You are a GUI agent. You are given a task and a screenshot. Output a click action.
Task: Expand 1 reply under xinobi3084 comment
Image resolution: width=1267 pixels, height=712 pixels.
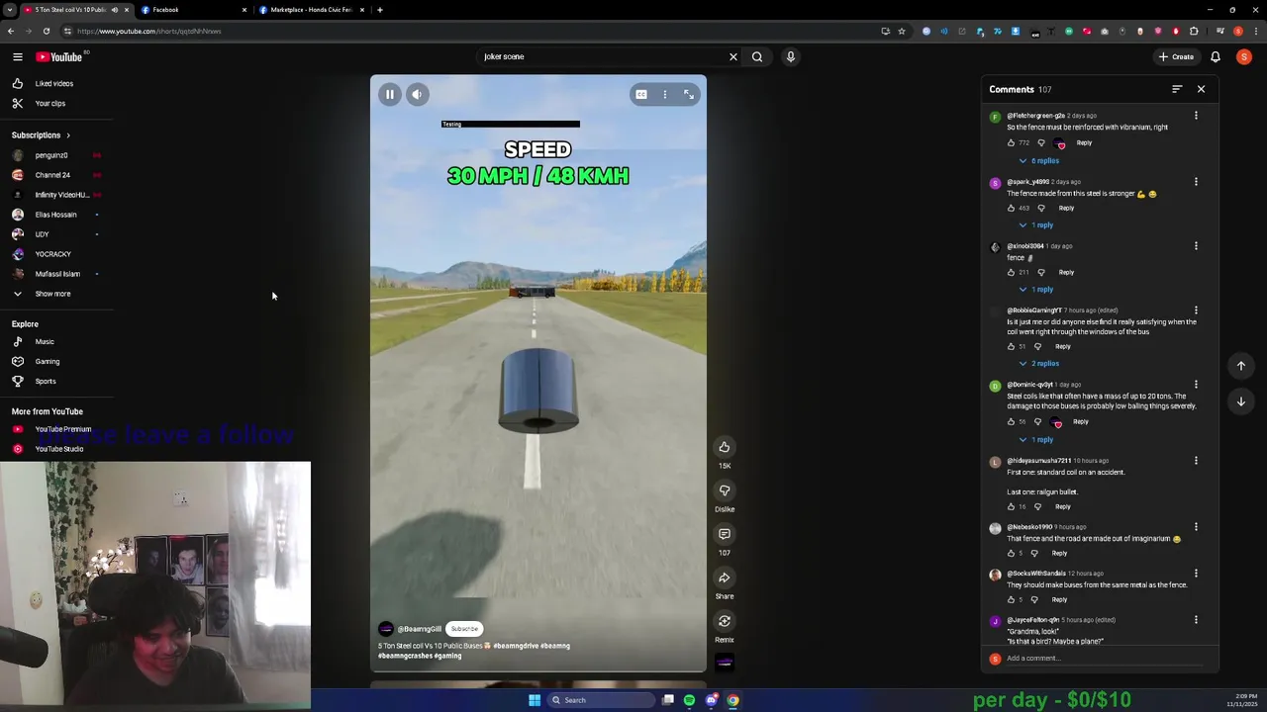[1036, 289]
